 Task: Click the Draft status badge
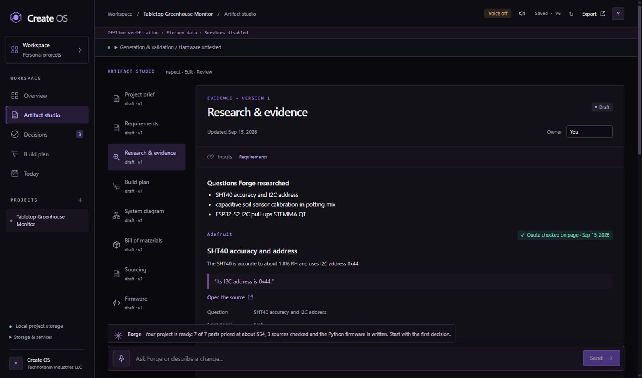(x=602, y=107)
